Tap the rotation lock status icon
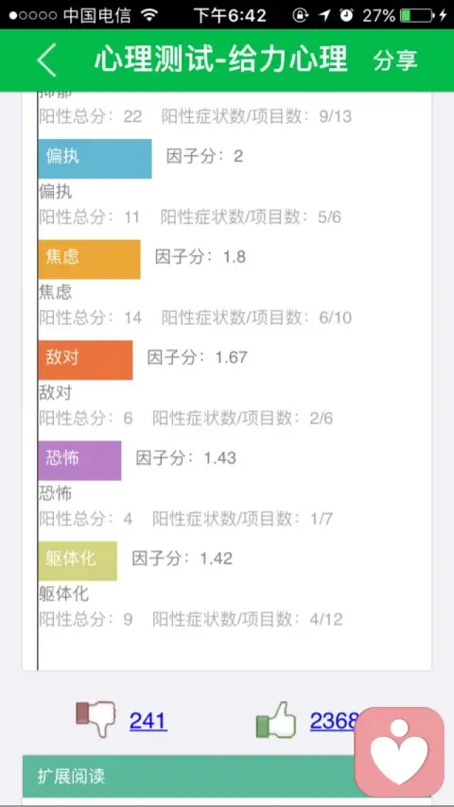 click(301, 15)
